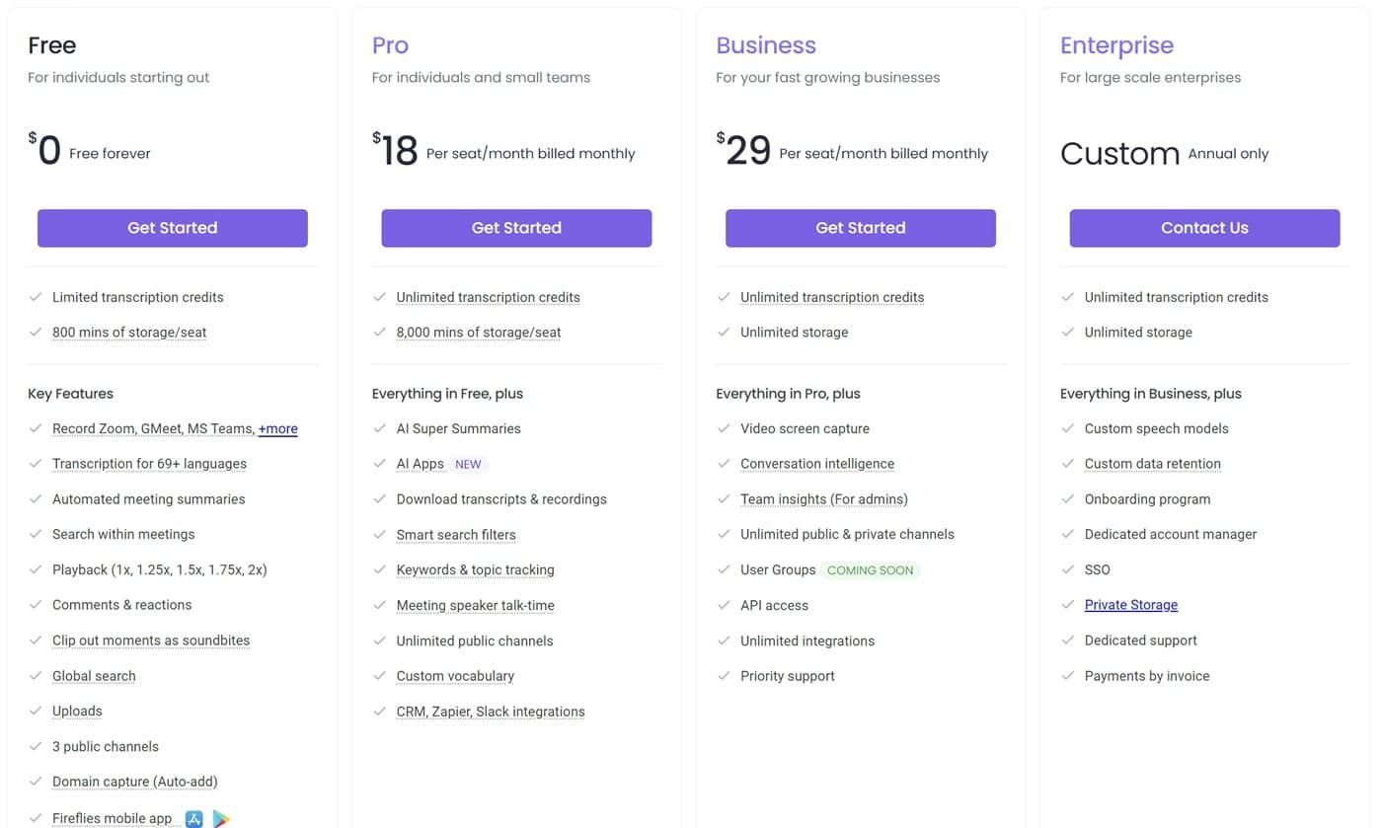
Task: Click the CRM, Zapier, Slack integrations link
Action: 491,711
